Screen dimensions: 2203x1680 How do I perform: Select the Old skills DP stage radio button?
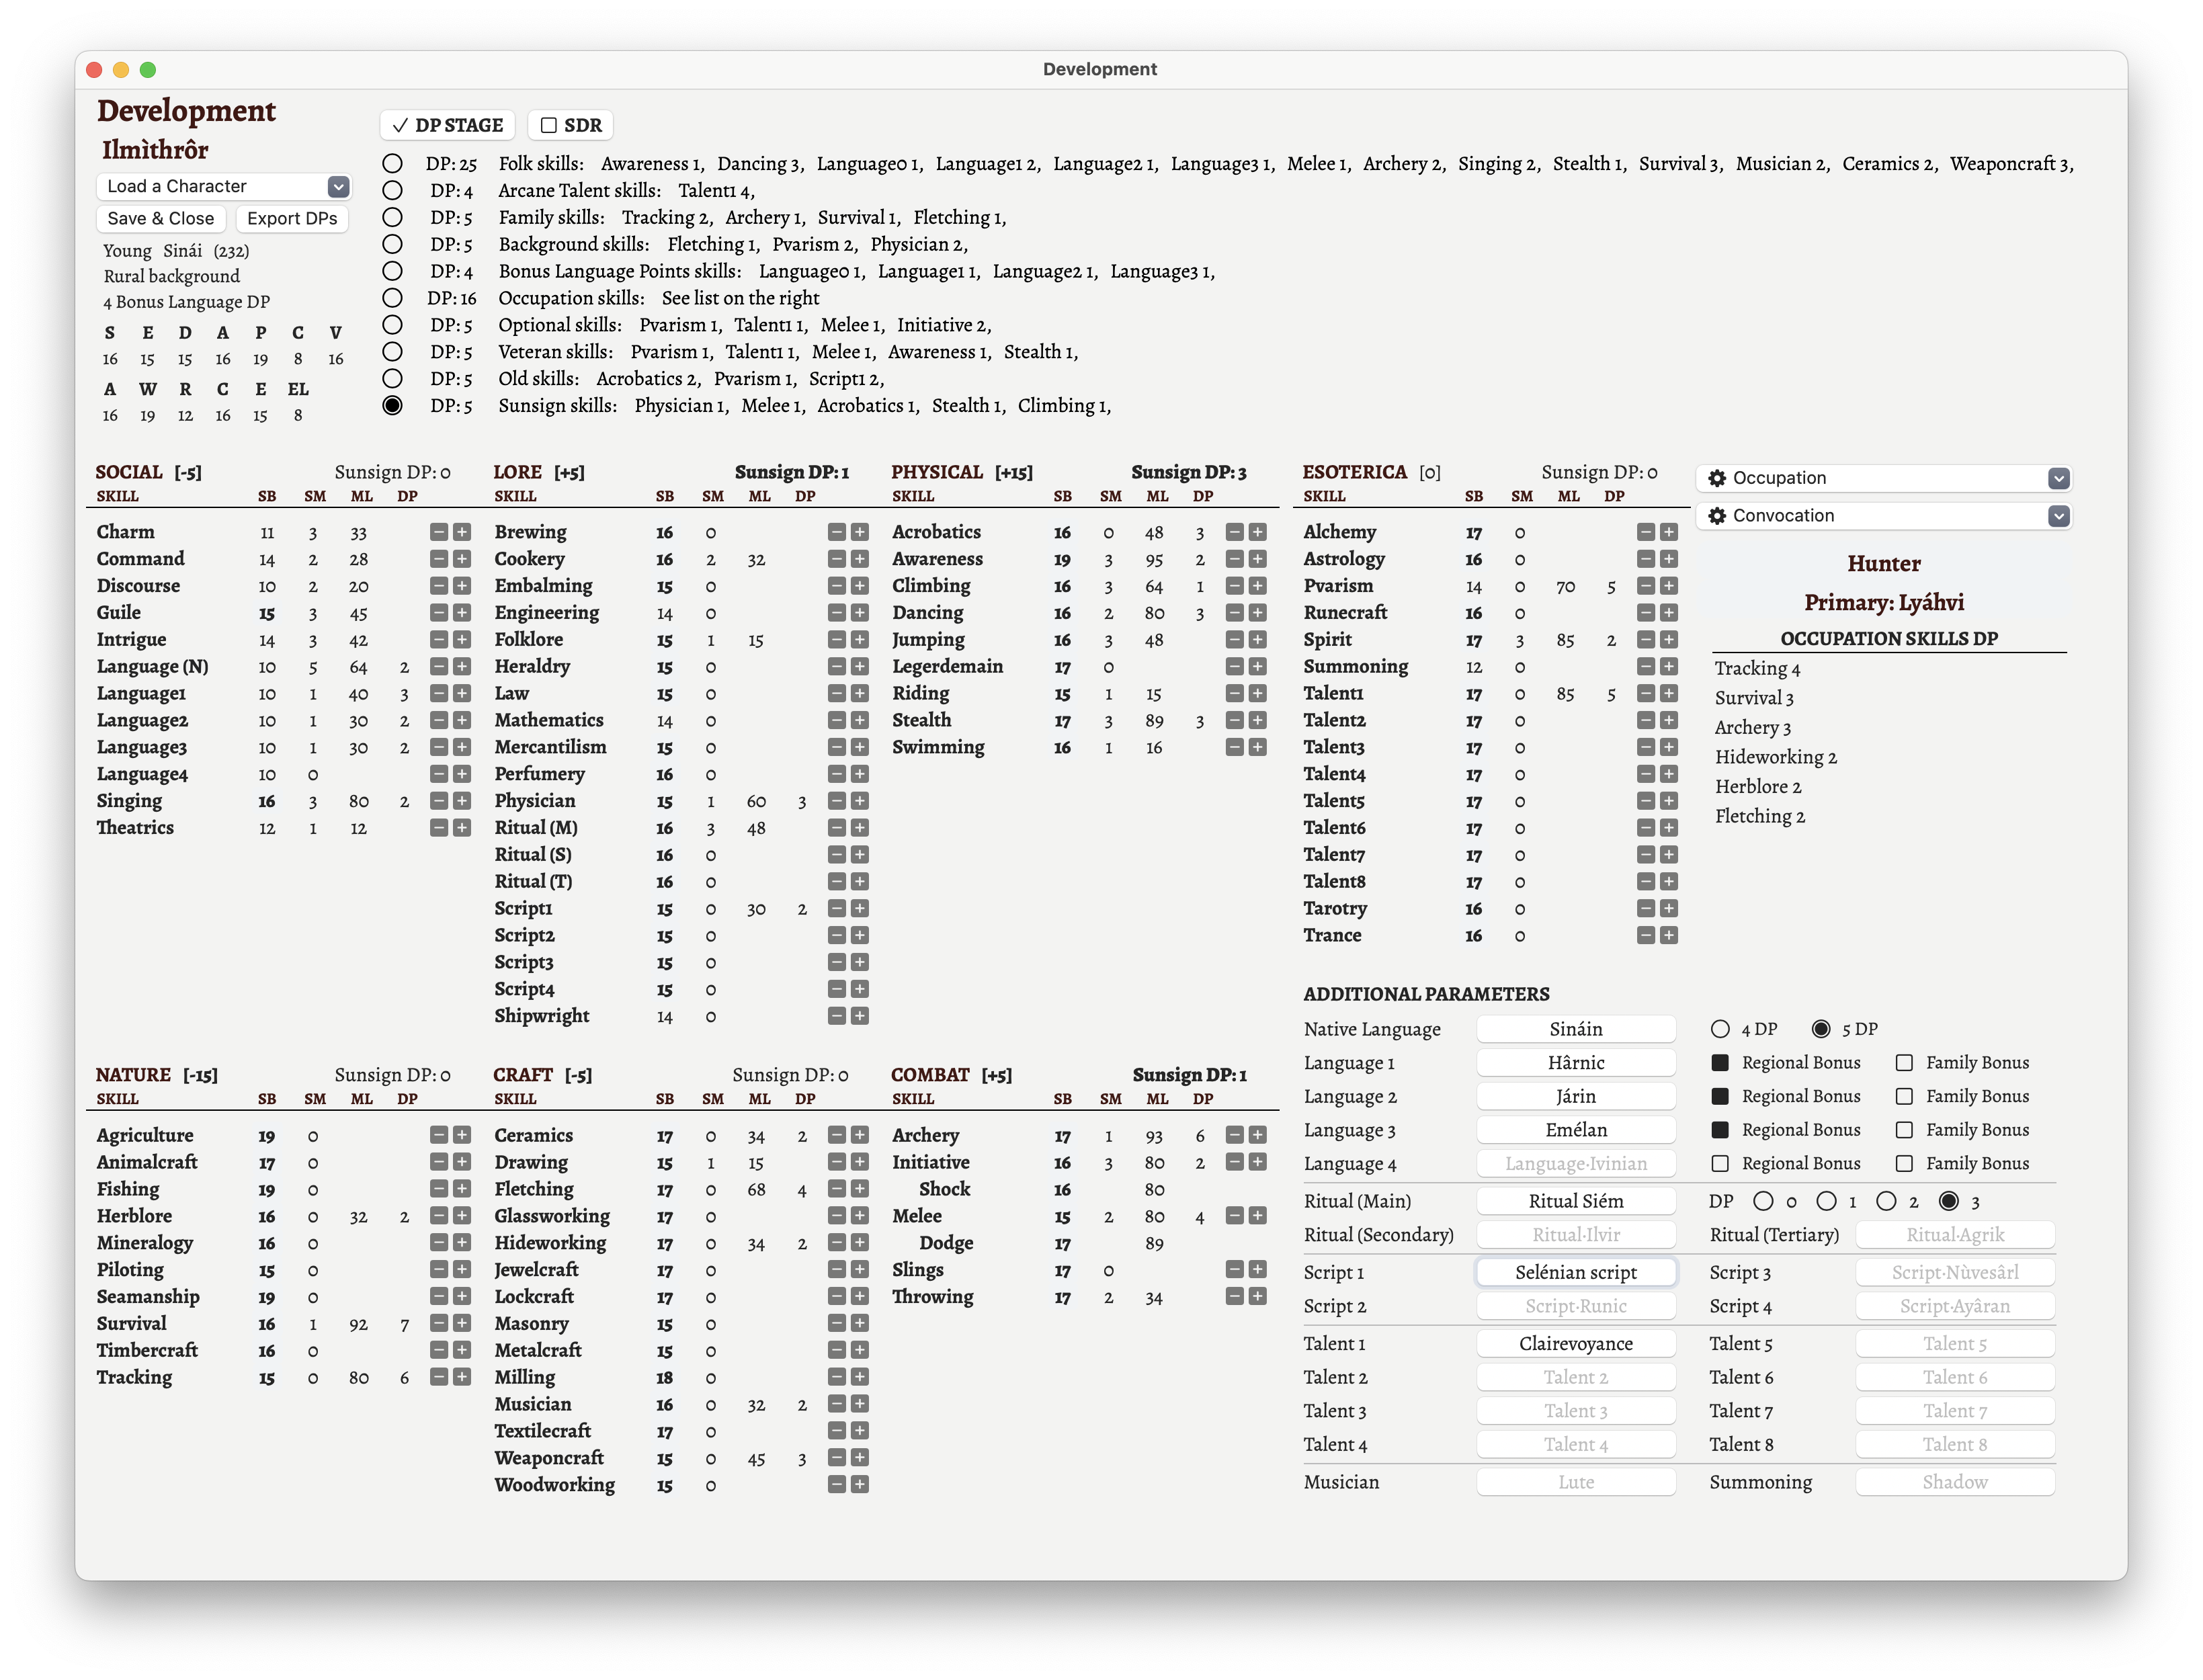click(x=392, y=378)
